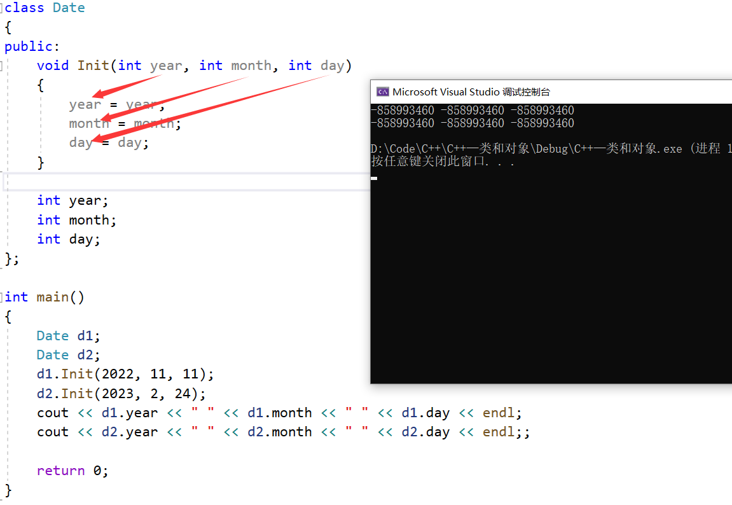Click the first console output line of -858993460 values
This screenshot has width=732, height=505.
coord(473,111)
